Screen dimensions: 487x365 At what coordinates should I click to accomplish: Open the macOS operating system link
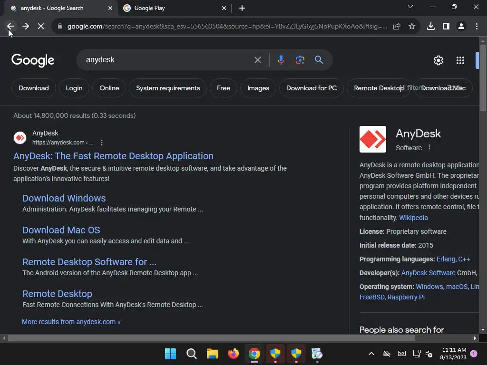tap(457, 287)
